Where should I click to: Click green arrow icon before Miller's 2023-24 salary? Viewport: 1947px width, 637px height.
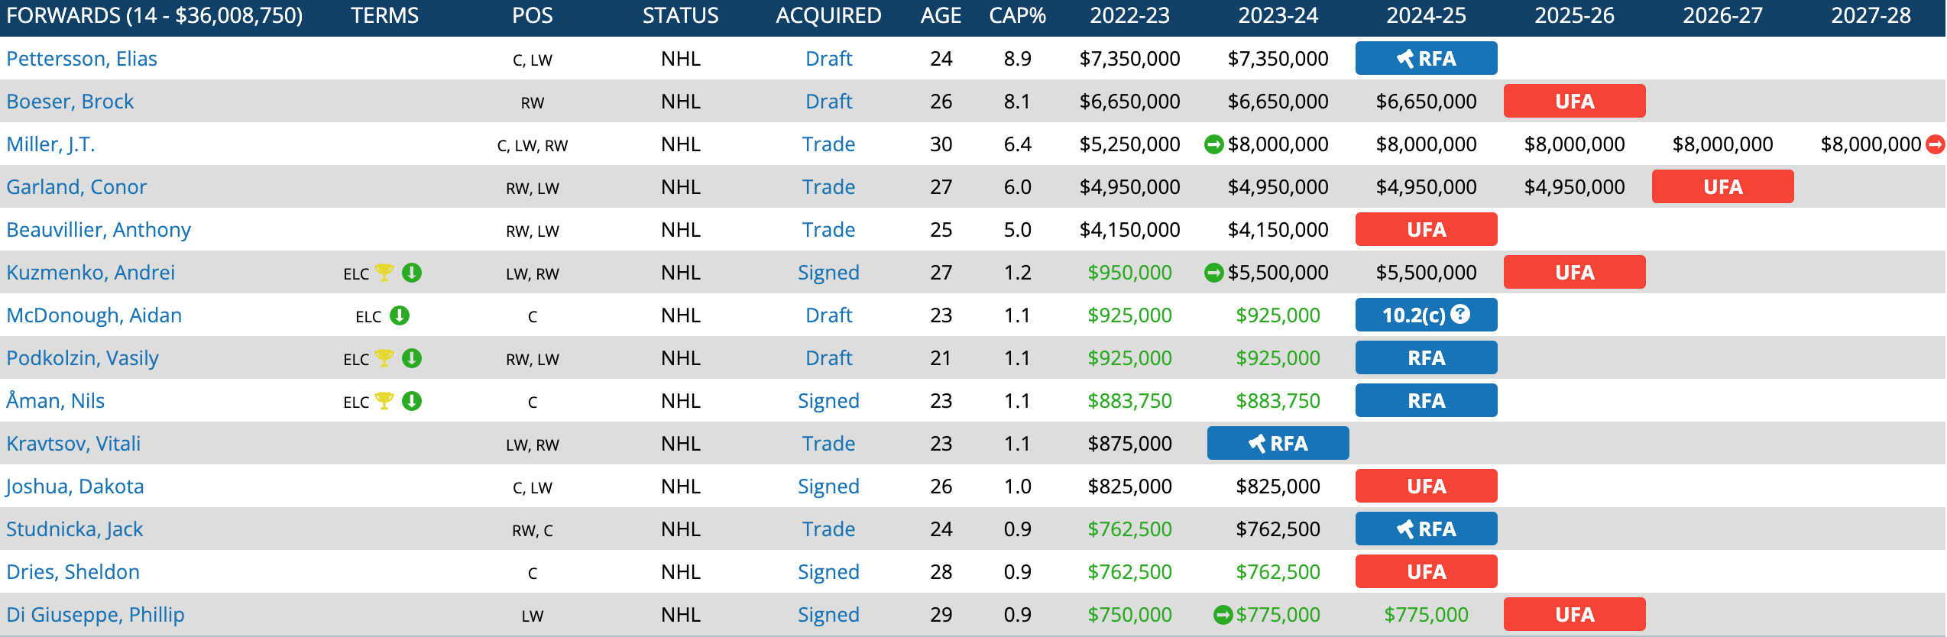coord(1213,144)
